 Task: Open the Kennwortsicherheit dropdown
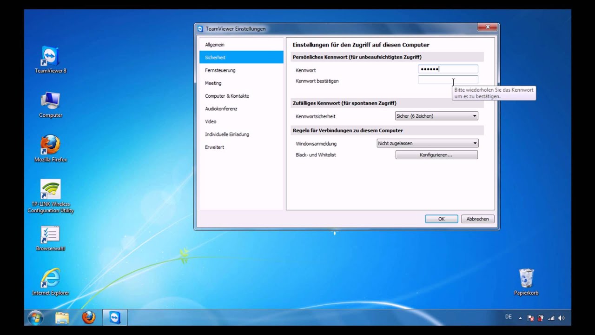[x=436, y=116]
